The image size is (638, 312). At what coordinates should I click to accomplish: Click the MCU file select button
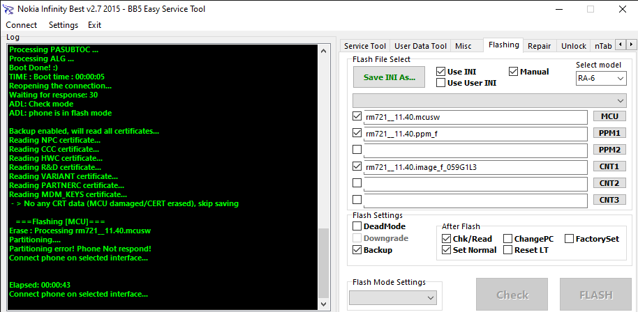609,116
